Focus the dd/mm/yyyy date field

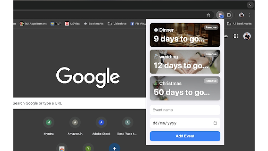click(x=185, y=123)
